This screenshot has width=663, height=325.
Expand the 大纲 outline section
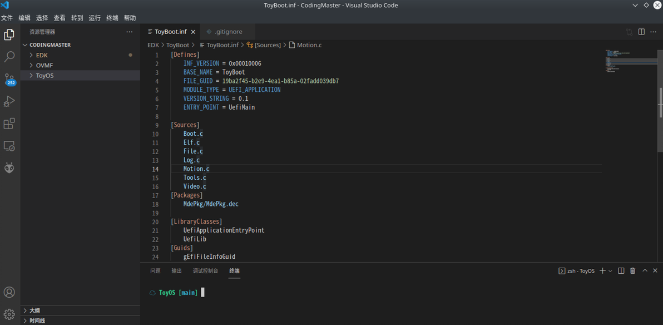(34, 311)
